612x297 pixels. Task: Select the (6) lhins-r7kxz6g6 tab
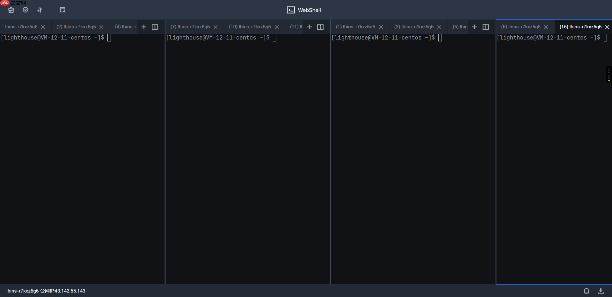tap(521, 27)
